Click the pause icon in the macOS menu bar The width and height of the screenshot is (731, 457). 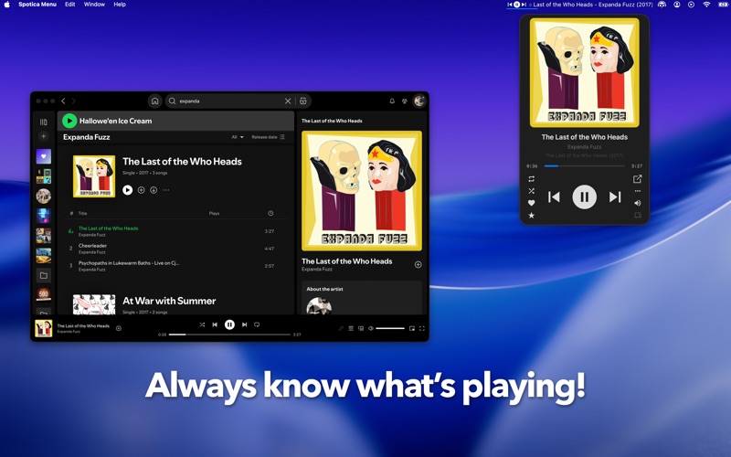tap(516, 5)
